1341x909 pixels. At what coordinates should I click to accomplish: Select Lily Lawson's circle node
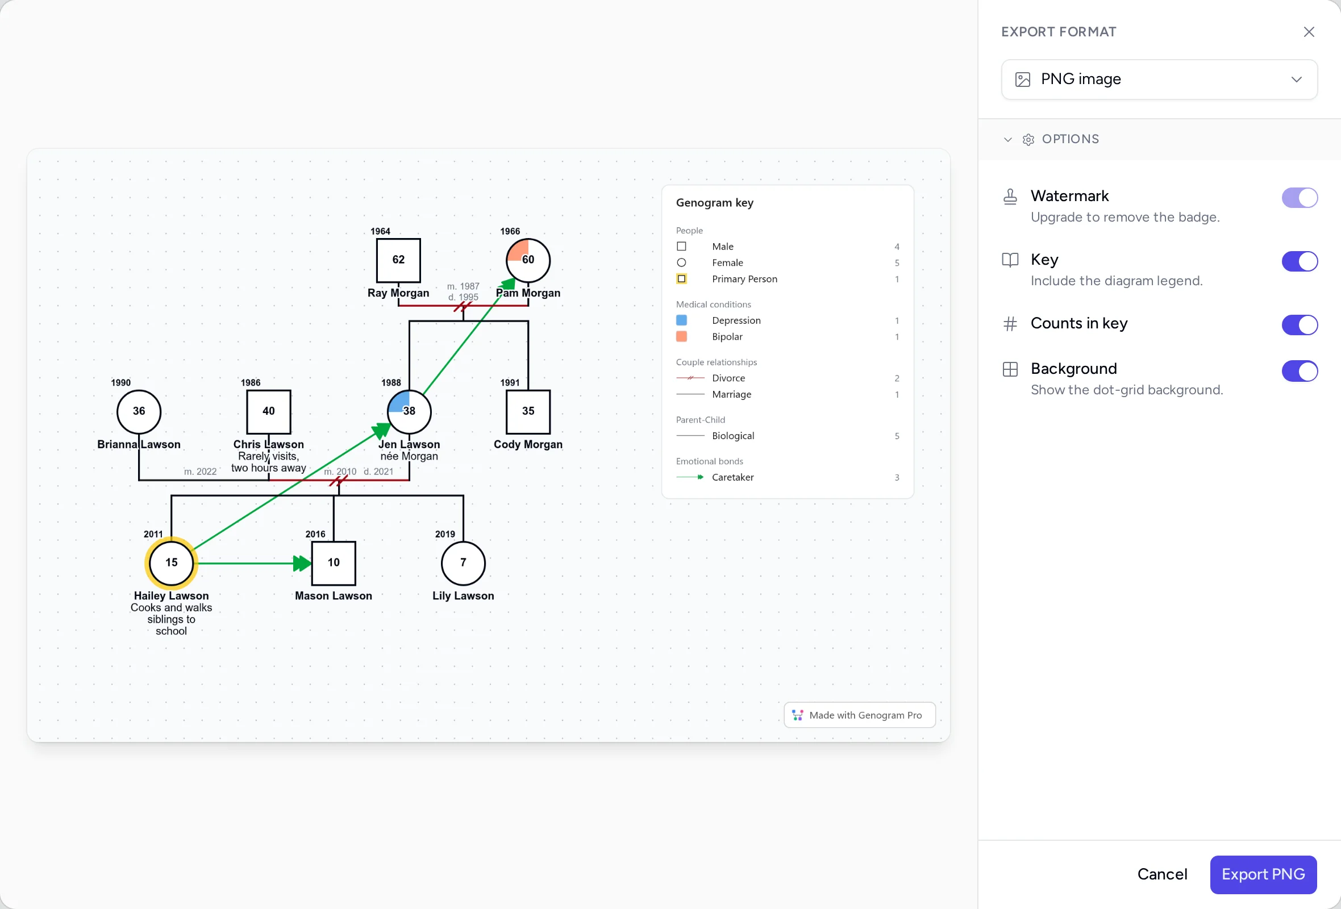pyautogui.click(x=463, y=563)
